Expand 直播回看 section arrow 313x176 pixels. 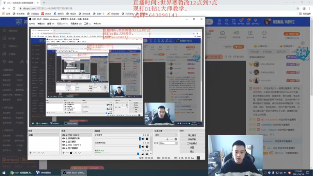click(x=293, y=46)
